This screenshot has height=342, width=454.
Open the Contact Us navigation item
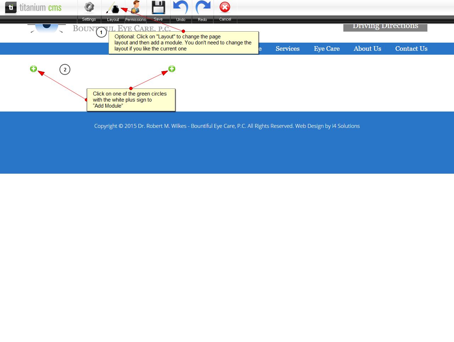tap(411, 49)
